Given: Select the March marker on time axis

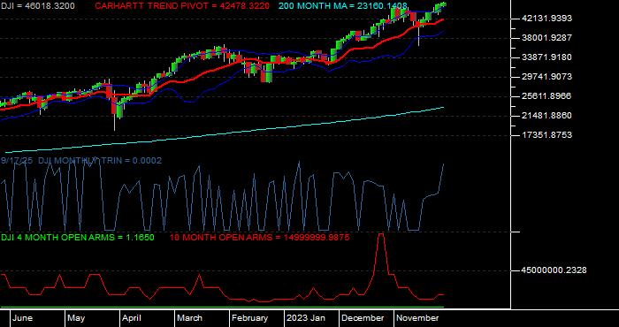Looking at the screenshot, I should pos(189,318).
